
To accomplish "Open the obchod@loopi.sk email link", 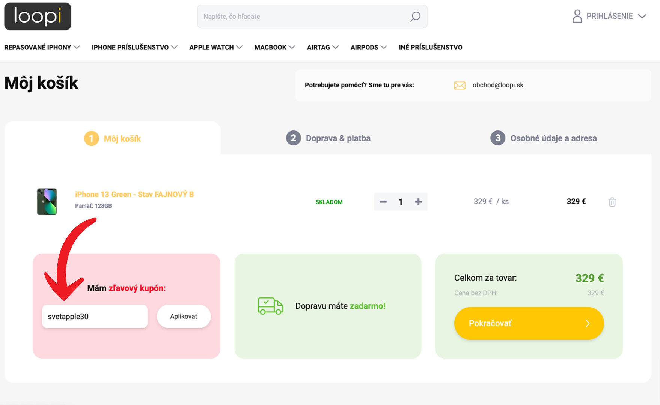I will 498,85.
